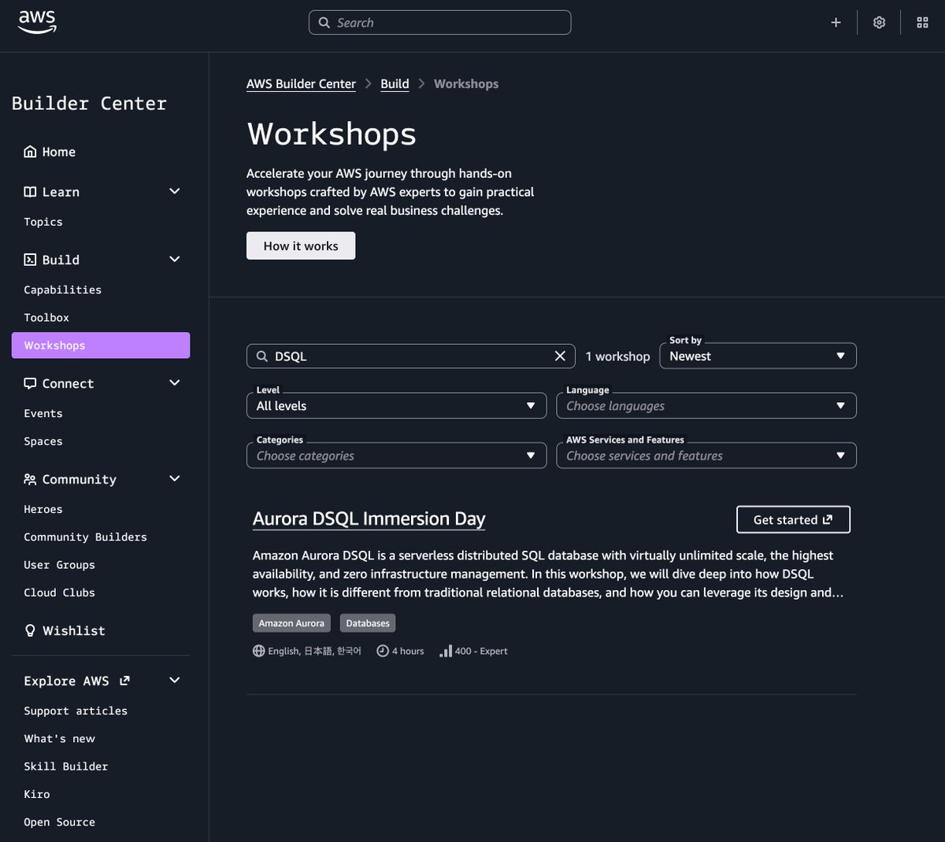Click '4 hours' duration text
The image size is (945, 842).
pos(408,651)
